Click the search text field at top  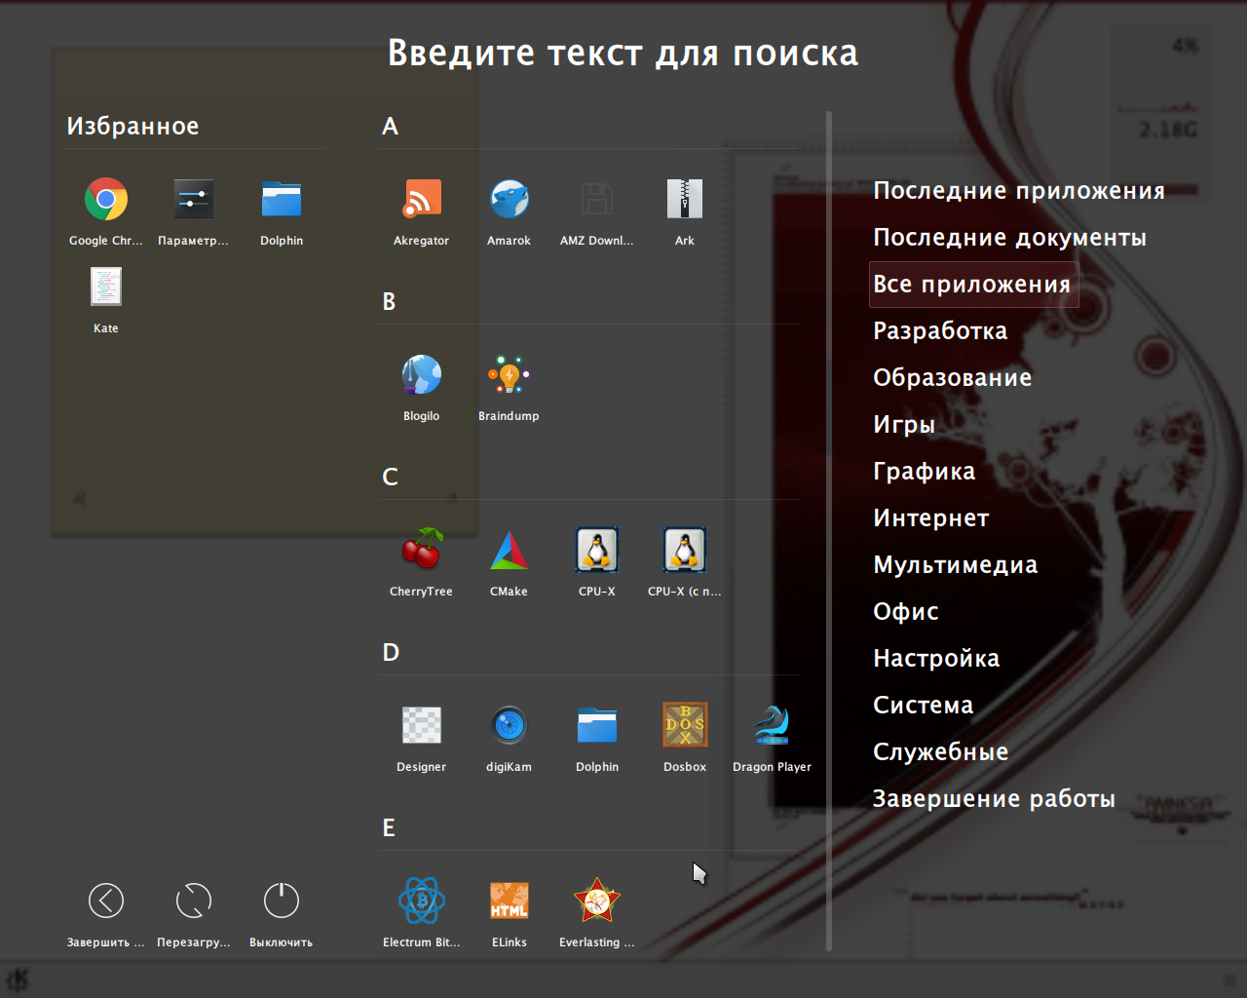pos(623,54)
